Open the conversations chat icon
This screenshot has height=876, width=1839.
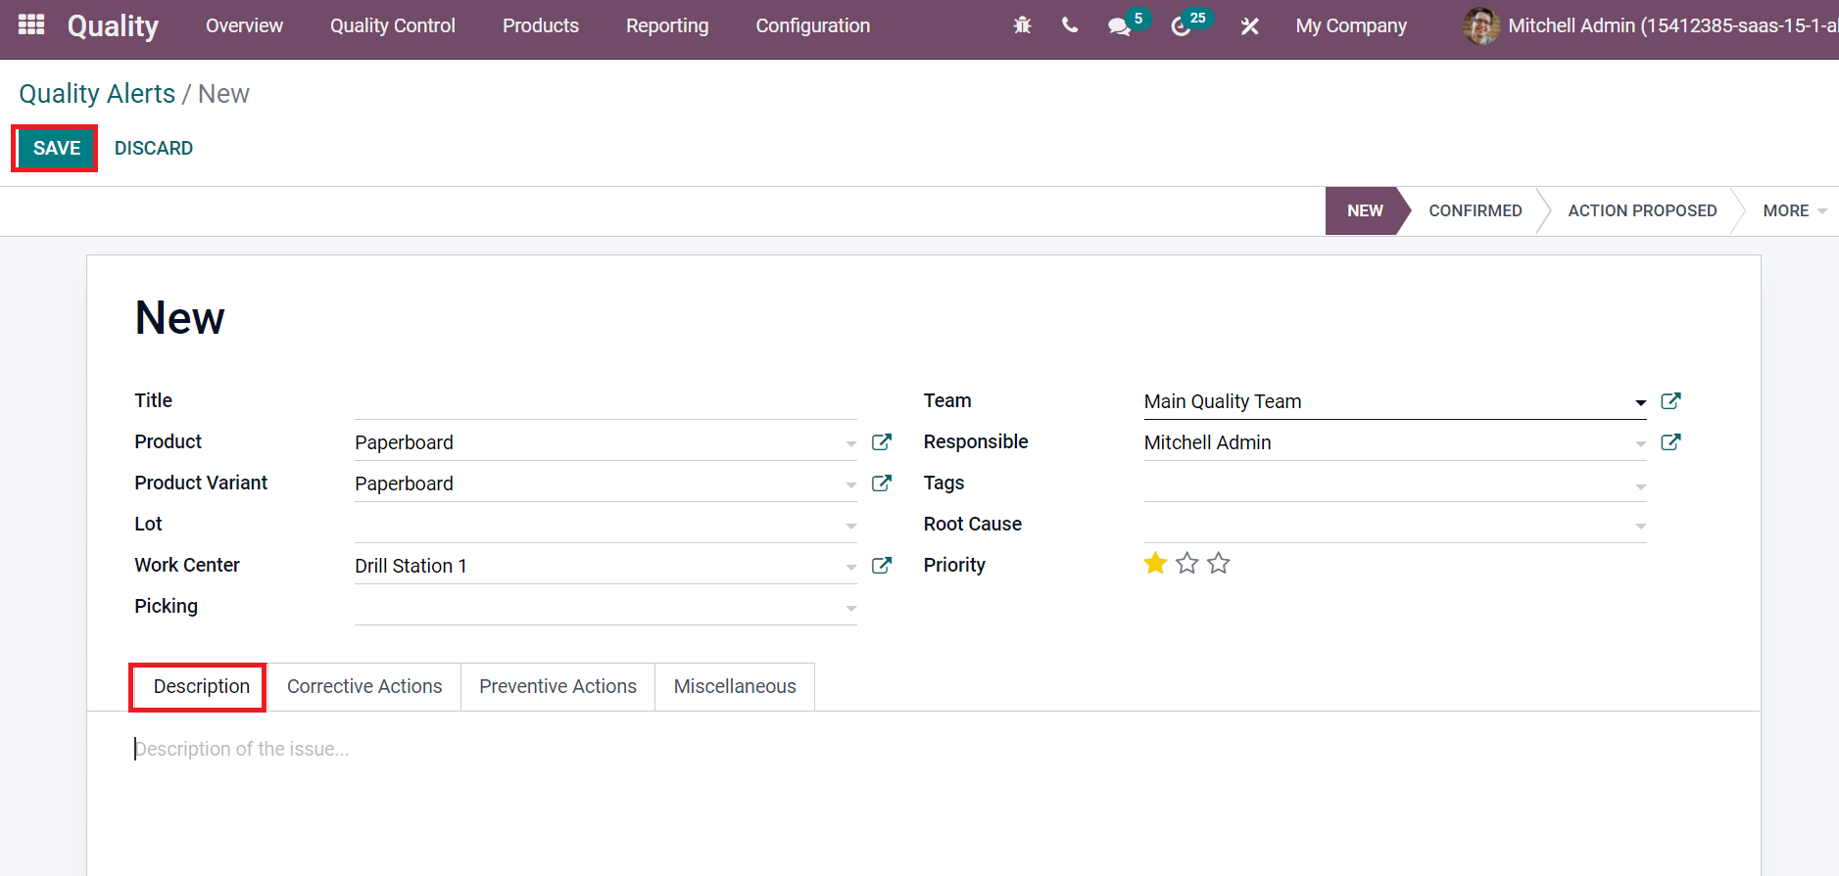pyautogui.click(x=1119, y=26)
